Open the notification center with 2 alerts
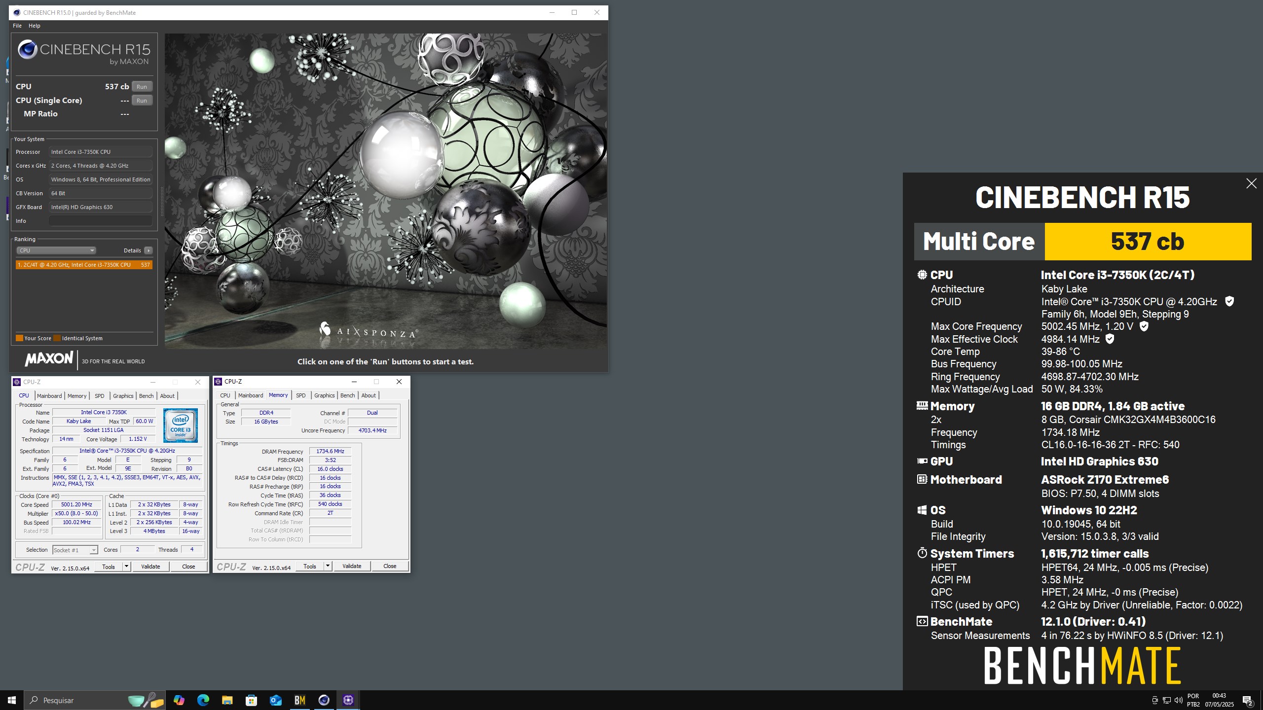This screenshot has width=1263, height=710. [1248, 700]
